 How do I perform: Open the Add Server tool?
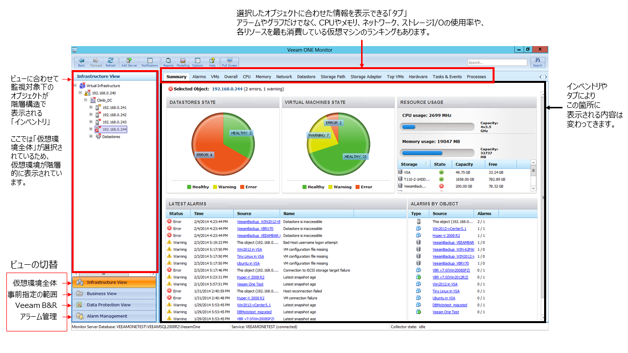[x=129, y=61]
